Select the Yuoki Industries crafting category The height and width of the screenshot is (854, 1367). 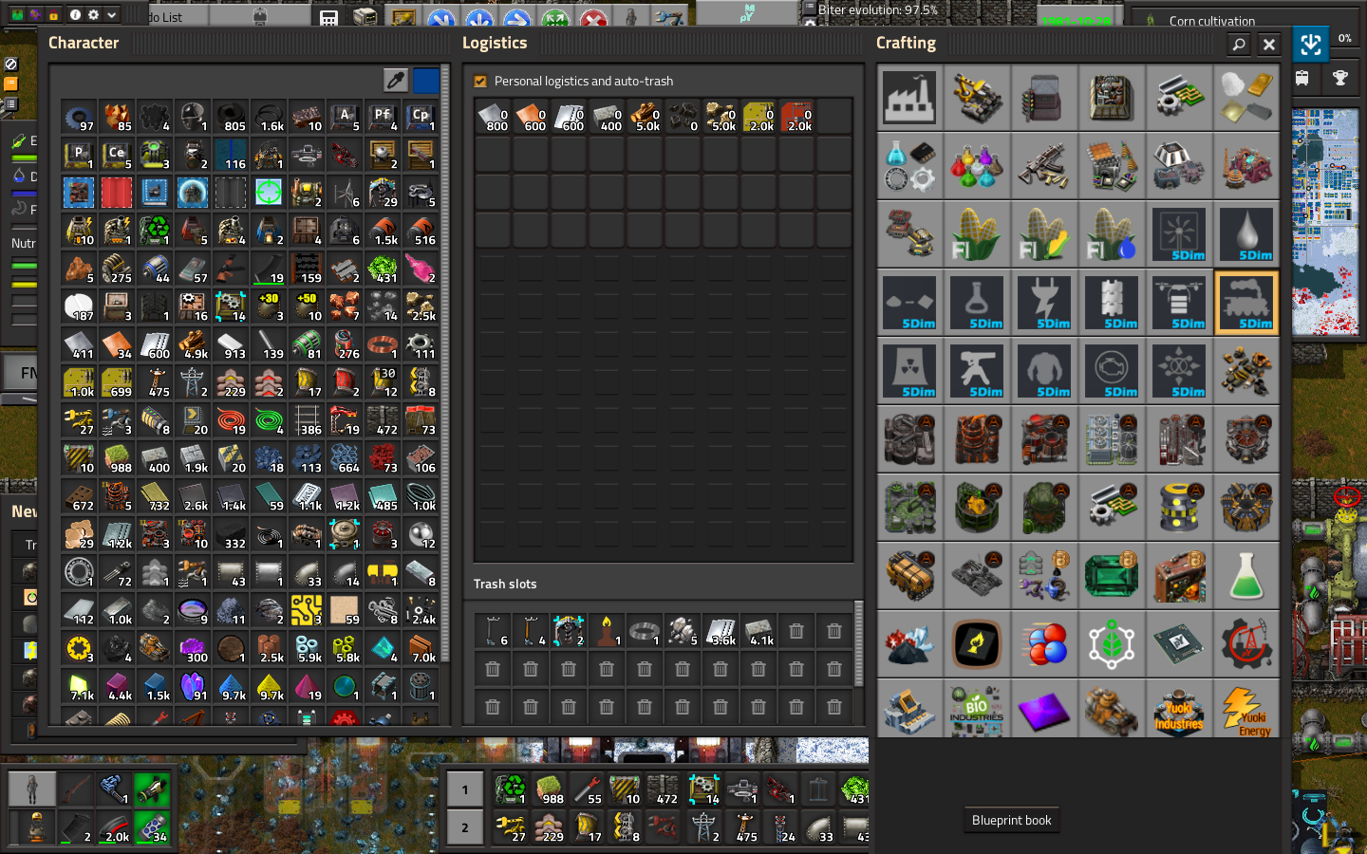click(1180, 709)
